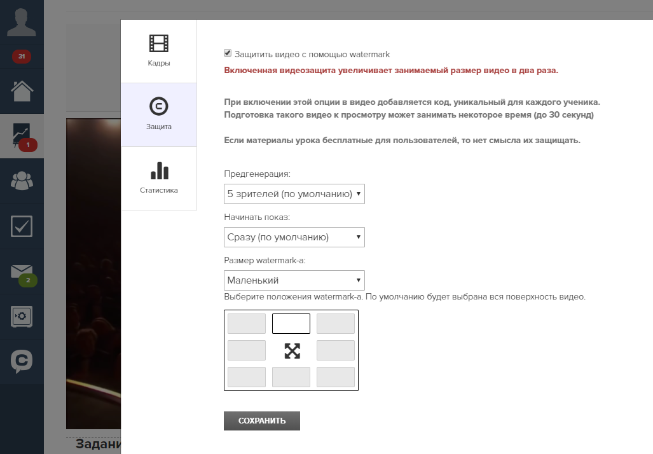Open the checkmark tasks icon in sidebar
Viewport: 653px width, 454px height.
pos(22,226)
